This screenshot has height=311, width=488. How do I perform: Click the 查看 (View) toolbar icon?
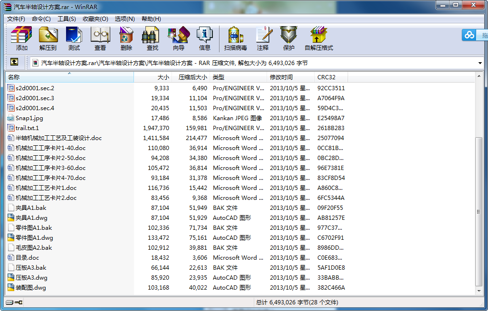(100, 38)
